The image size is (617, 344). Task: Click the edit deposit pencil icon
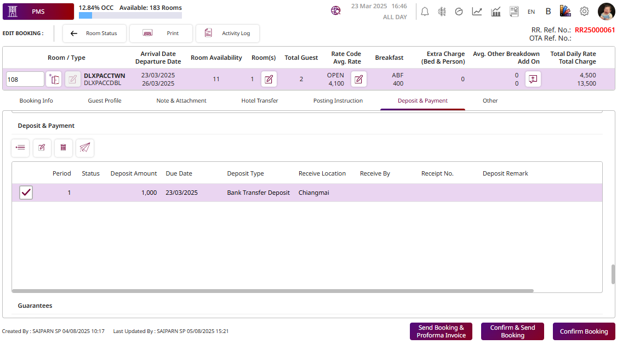coord(42,148)
